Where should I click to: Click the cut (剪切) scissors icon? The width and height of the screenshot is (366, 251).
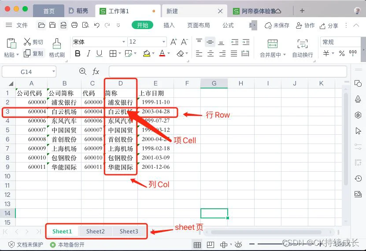pos(27,42)
